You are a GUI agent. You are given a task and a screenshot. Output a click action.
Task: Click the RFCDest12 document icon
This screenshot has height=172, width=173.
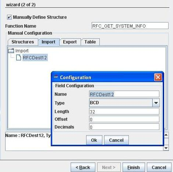coord(18,57)
